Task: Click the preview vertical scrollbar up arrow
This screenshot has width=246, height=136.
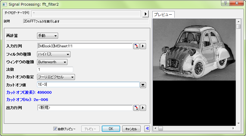Action: tap(238, 21)
